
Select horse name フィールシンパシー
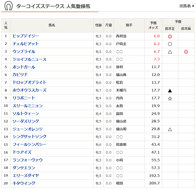click(x=29, y=144)
